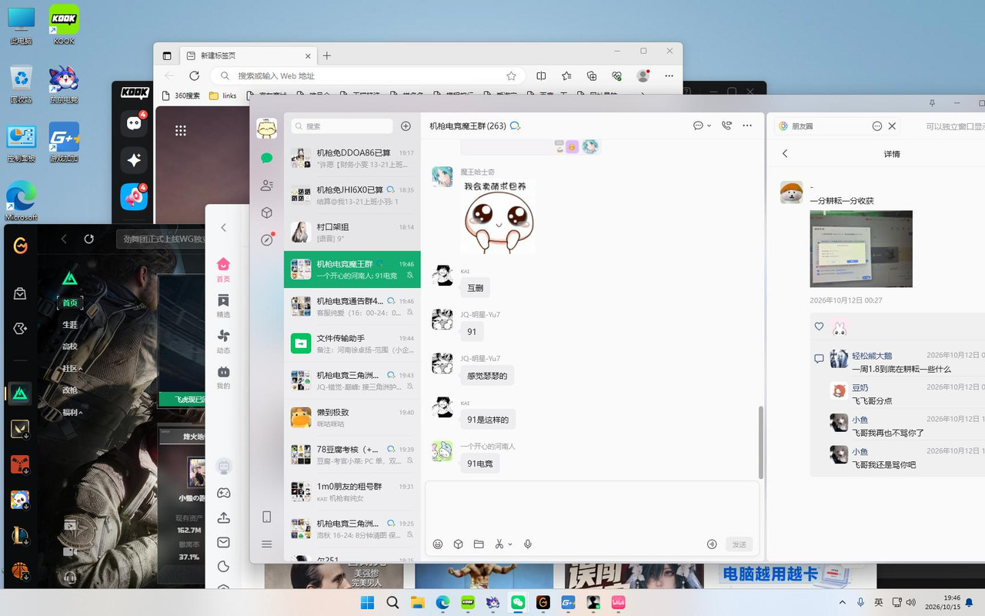Switch to 精选 tab in Bilibili window

pos(223,306)
